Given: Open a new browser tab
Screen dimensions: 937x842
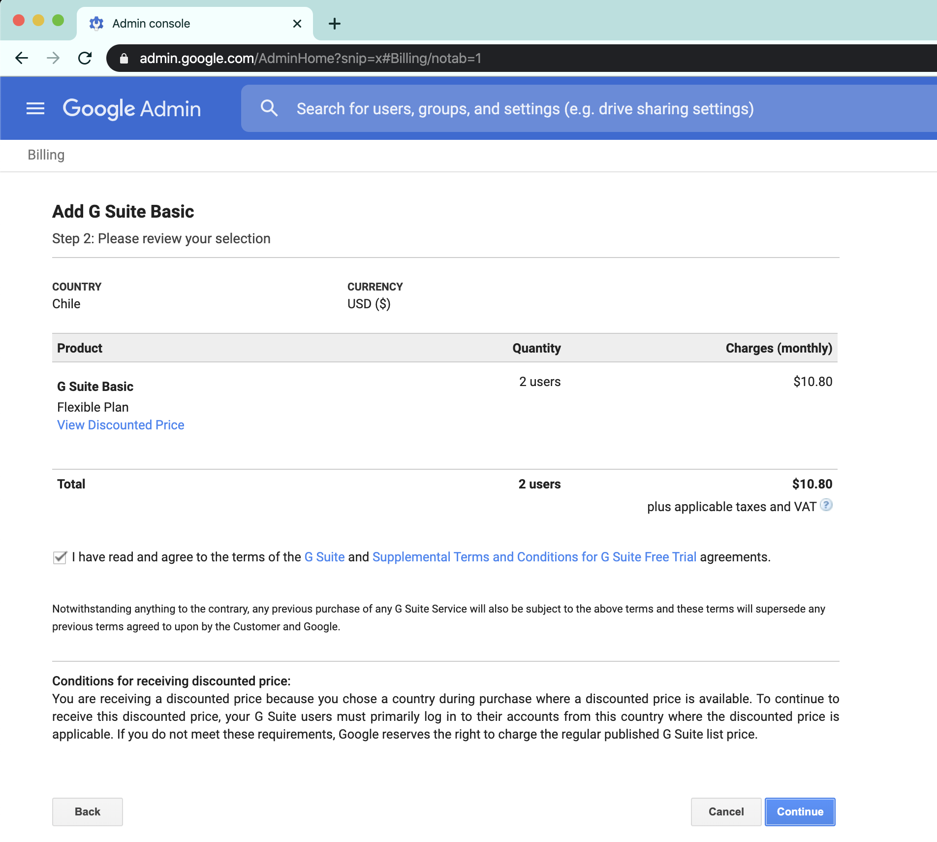Looking at the screenshot, I should tap(334, 24).
